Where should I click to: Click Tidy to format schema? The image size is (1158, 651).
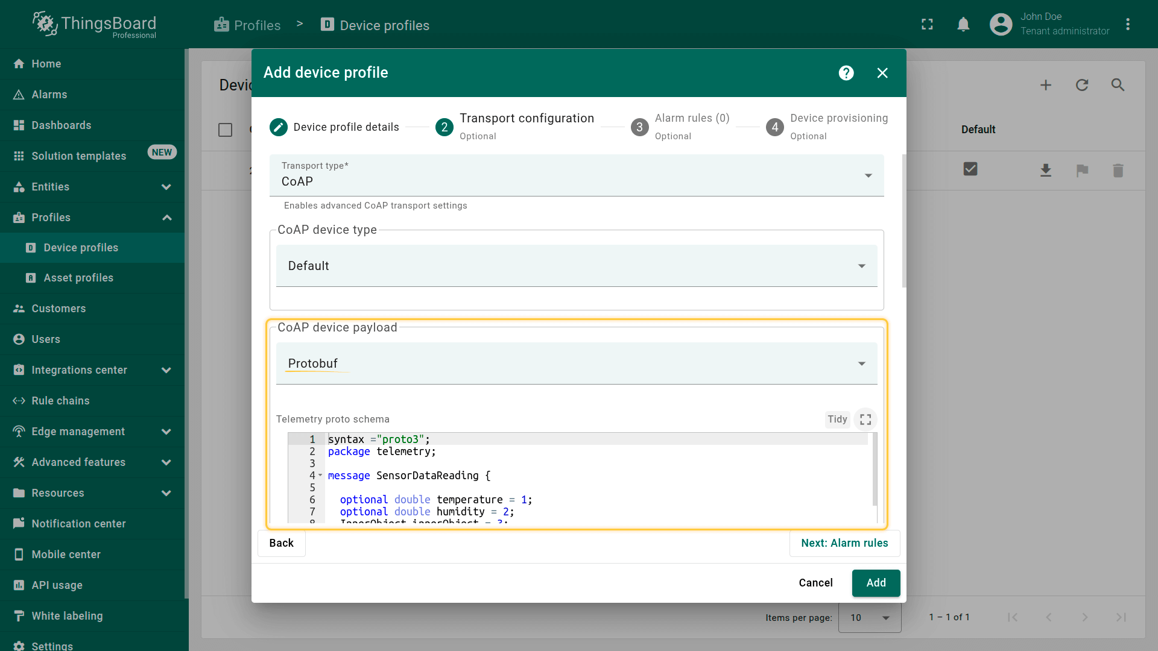point(837,420)
